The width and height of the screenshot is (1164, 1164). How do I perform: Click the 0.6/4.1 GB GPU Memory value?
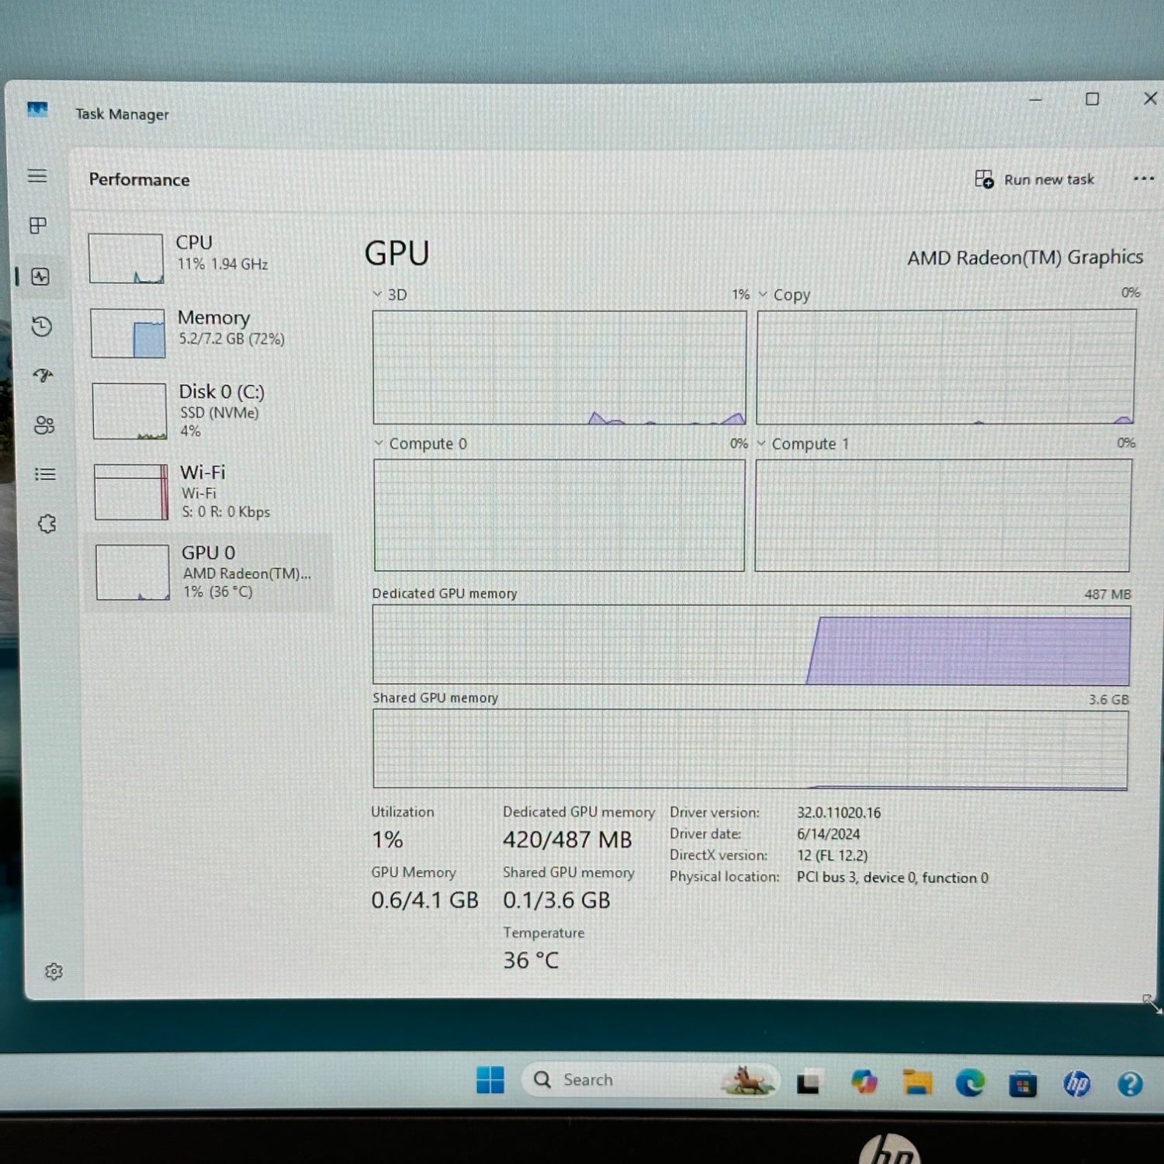(x=424, y=900)
